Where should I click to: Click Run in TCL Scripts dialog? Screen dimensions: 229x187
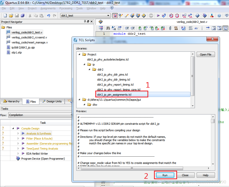coord(165,175)
